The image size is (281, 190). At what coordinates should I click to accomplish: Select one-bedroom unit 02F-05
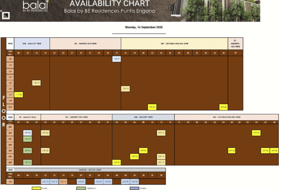pyautogui.click(x=27, y=163)
